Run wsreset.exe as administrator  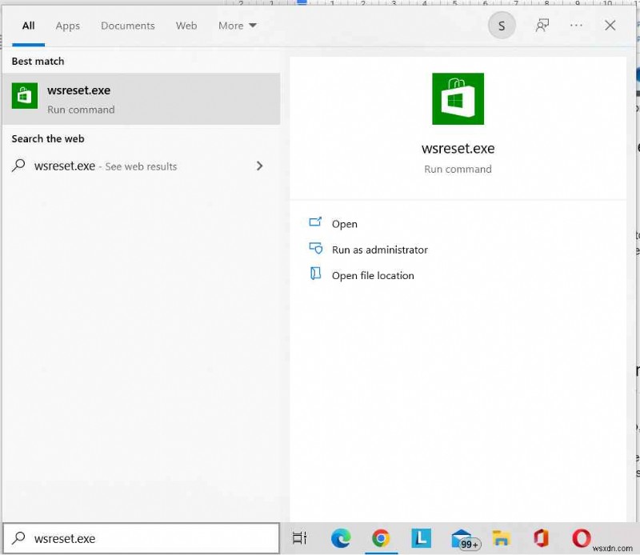click(x=380, y=250)
